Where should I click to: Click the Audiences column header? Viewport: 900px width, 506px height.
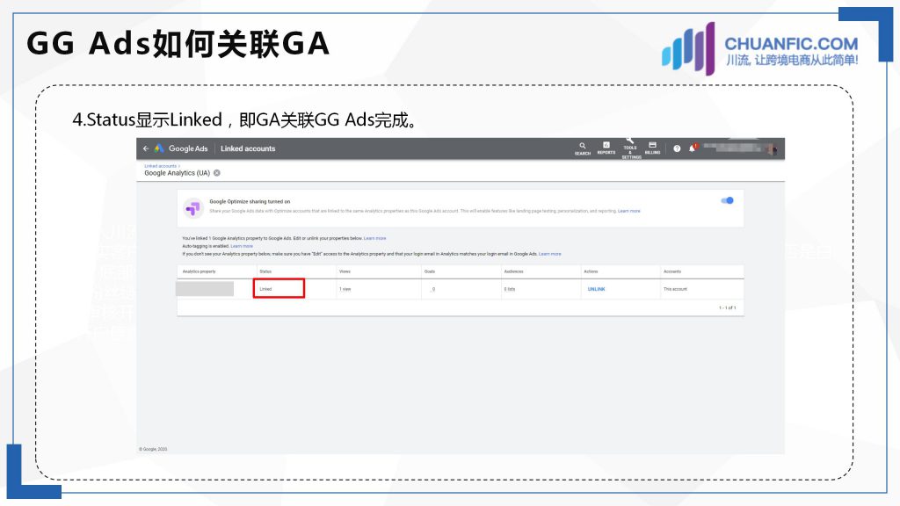click(x=513, y=271)
